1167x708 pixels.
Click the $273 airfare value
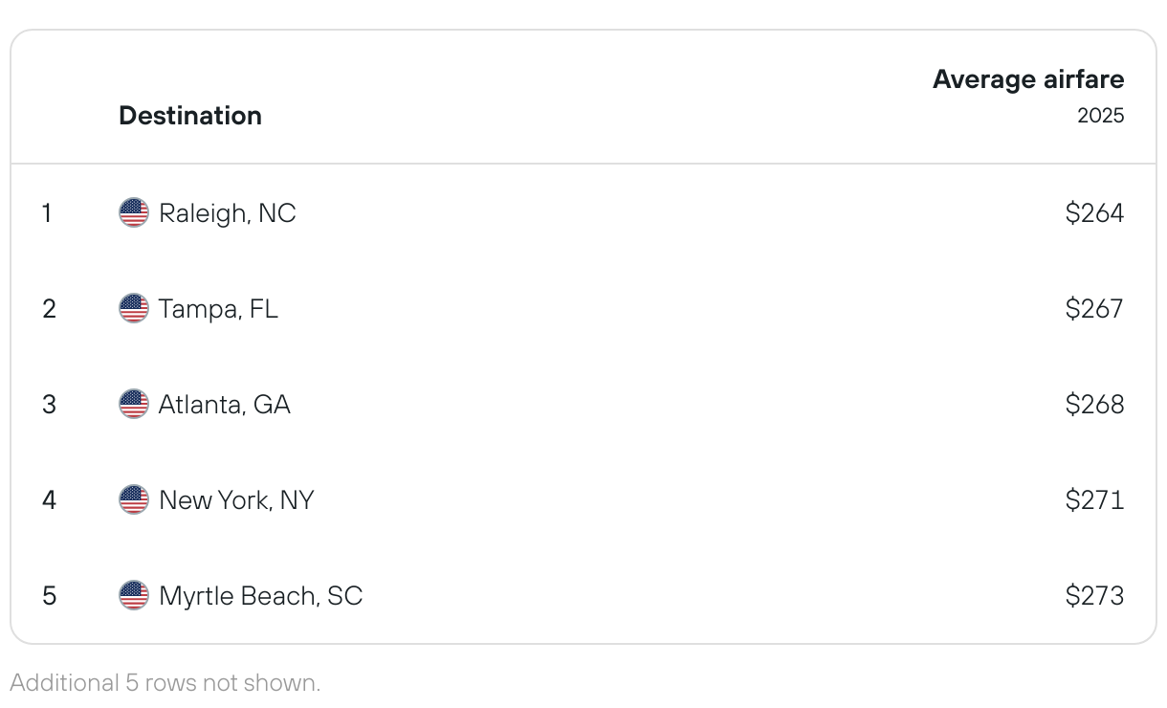(1095, 595)
